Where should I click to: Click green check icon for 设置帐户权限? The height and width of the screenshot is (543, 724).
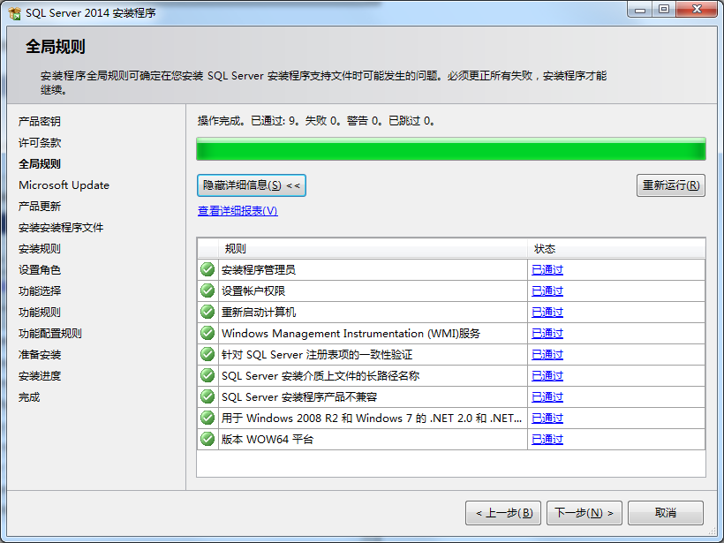pyautogui.click(x=207, y=290)
